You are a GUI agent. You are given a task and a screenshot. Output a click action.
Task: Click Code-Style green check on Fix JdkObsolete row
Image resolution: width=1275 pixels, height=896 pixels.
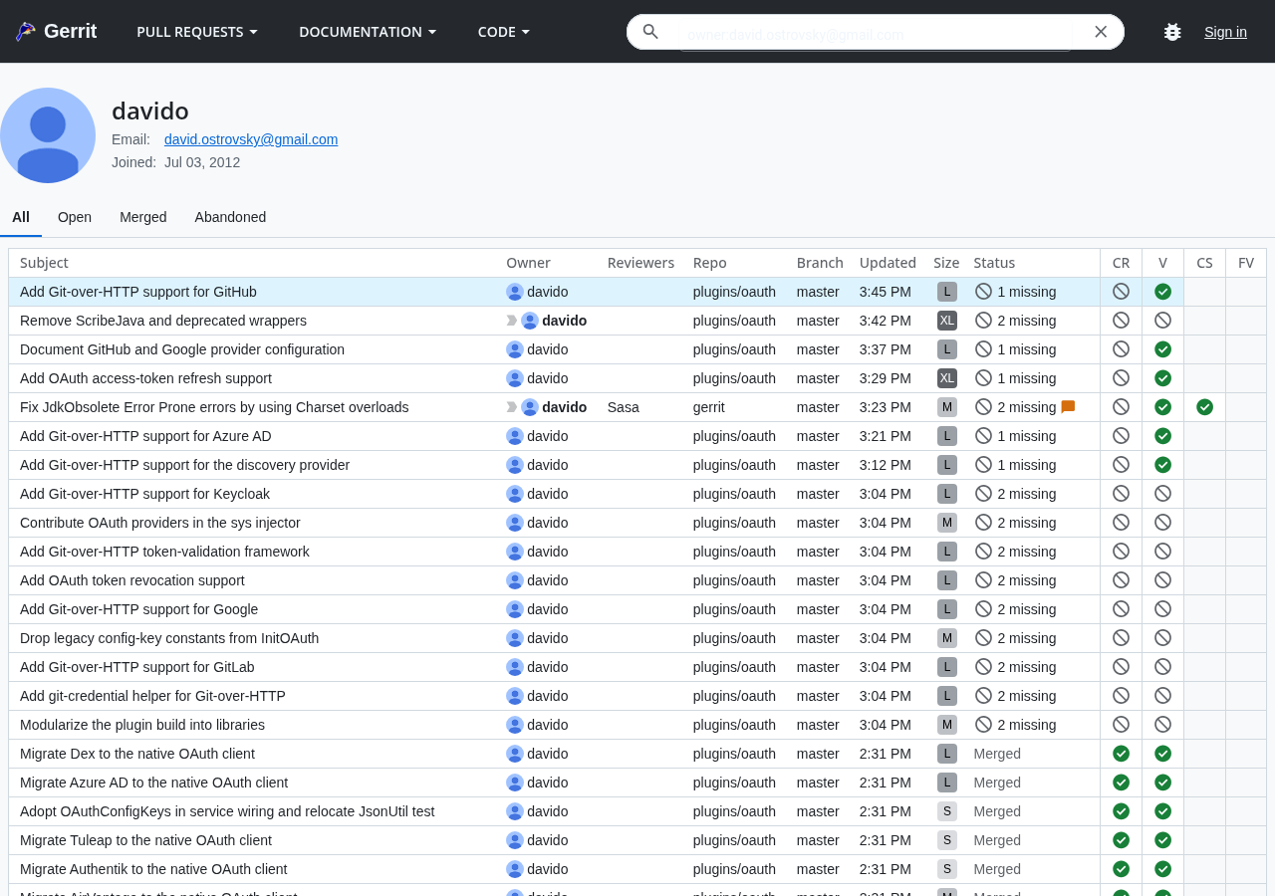click(1204, 407)
